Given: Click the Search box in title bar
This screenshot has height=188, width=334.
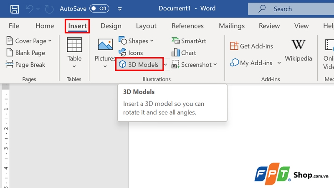Looking at the screenshot, I should 288,8.
